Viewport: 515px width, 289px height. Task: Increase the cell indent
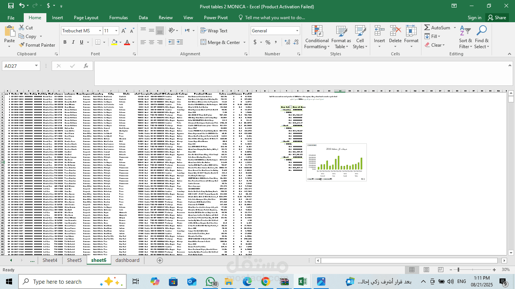[x=179, y=42]
